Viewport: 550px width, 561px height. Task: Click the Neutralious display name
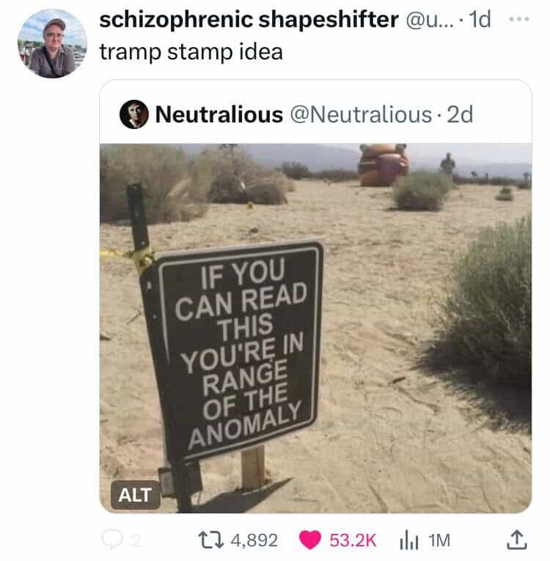coord(219,114)
